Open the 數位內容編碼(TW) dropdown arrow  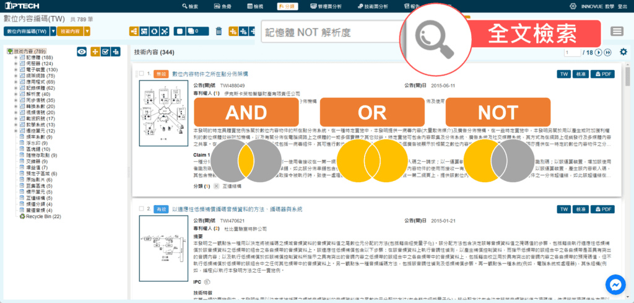[x=53, y=31]
